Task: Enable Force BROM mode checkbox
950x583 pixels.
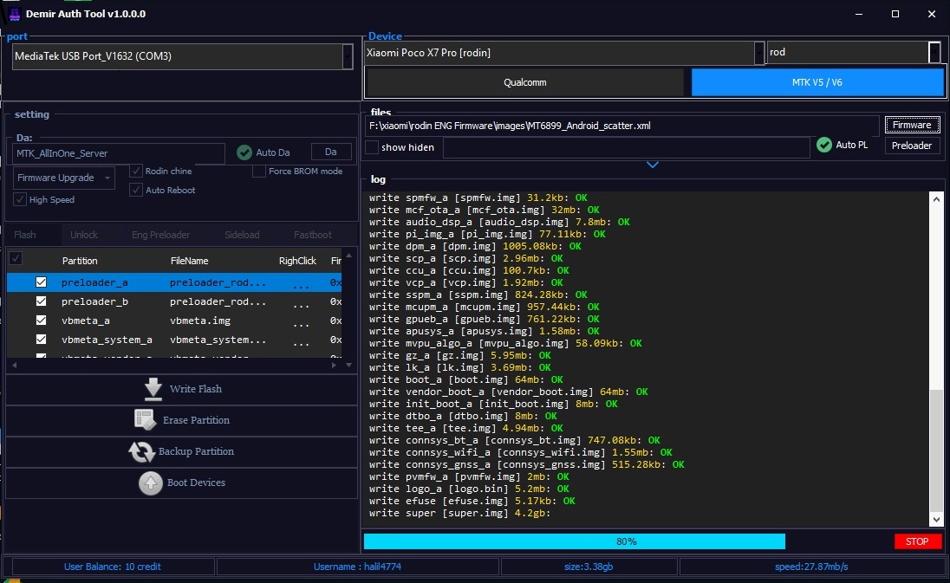Action: pos(258,172)
